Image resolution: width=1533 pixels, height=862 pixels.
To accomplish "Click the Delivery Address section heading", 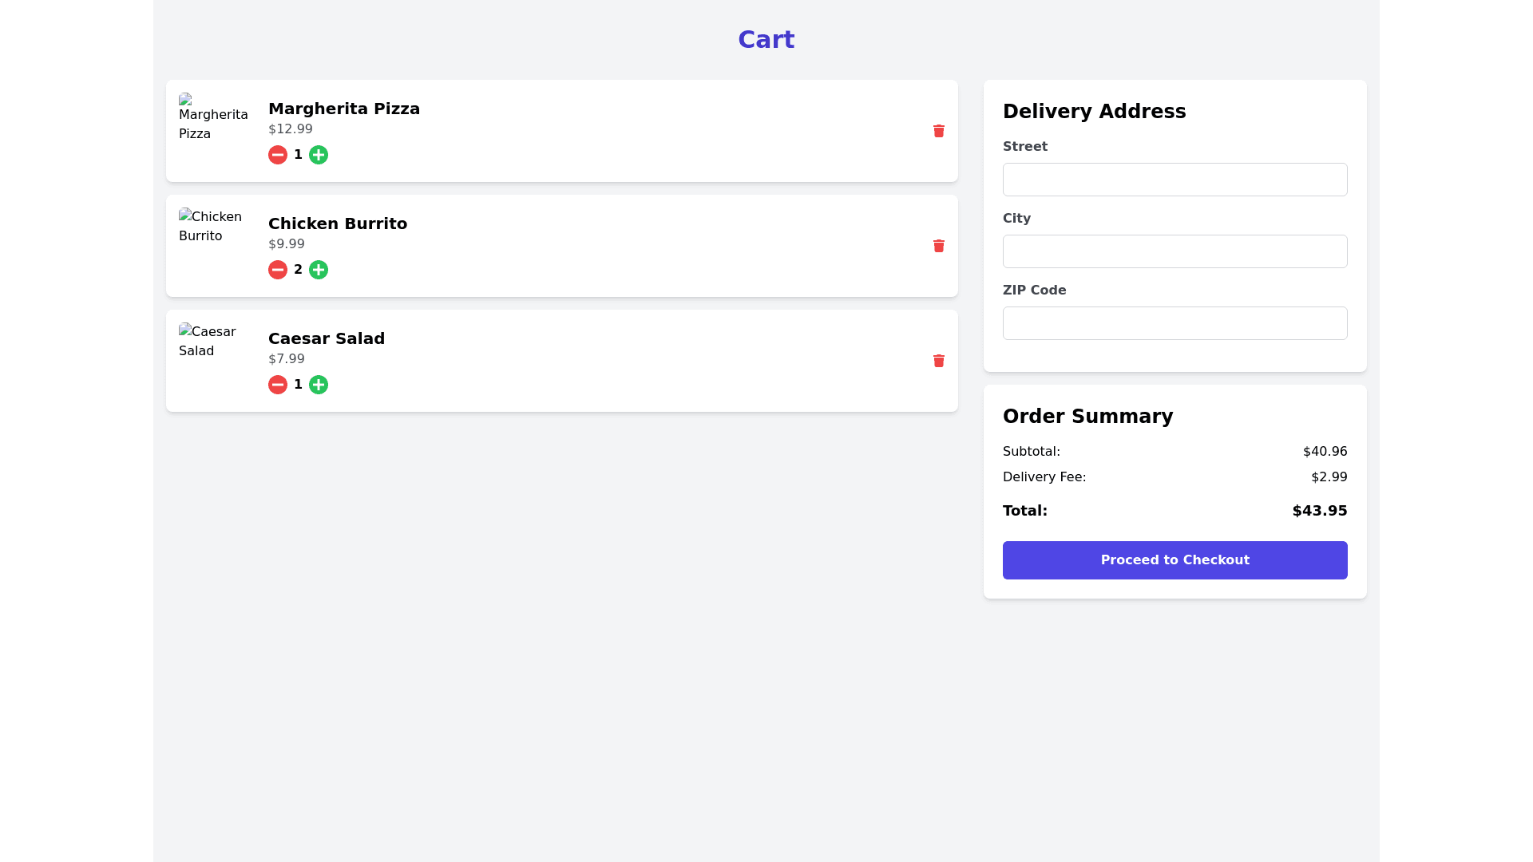I will click(x=1094, y=111).
